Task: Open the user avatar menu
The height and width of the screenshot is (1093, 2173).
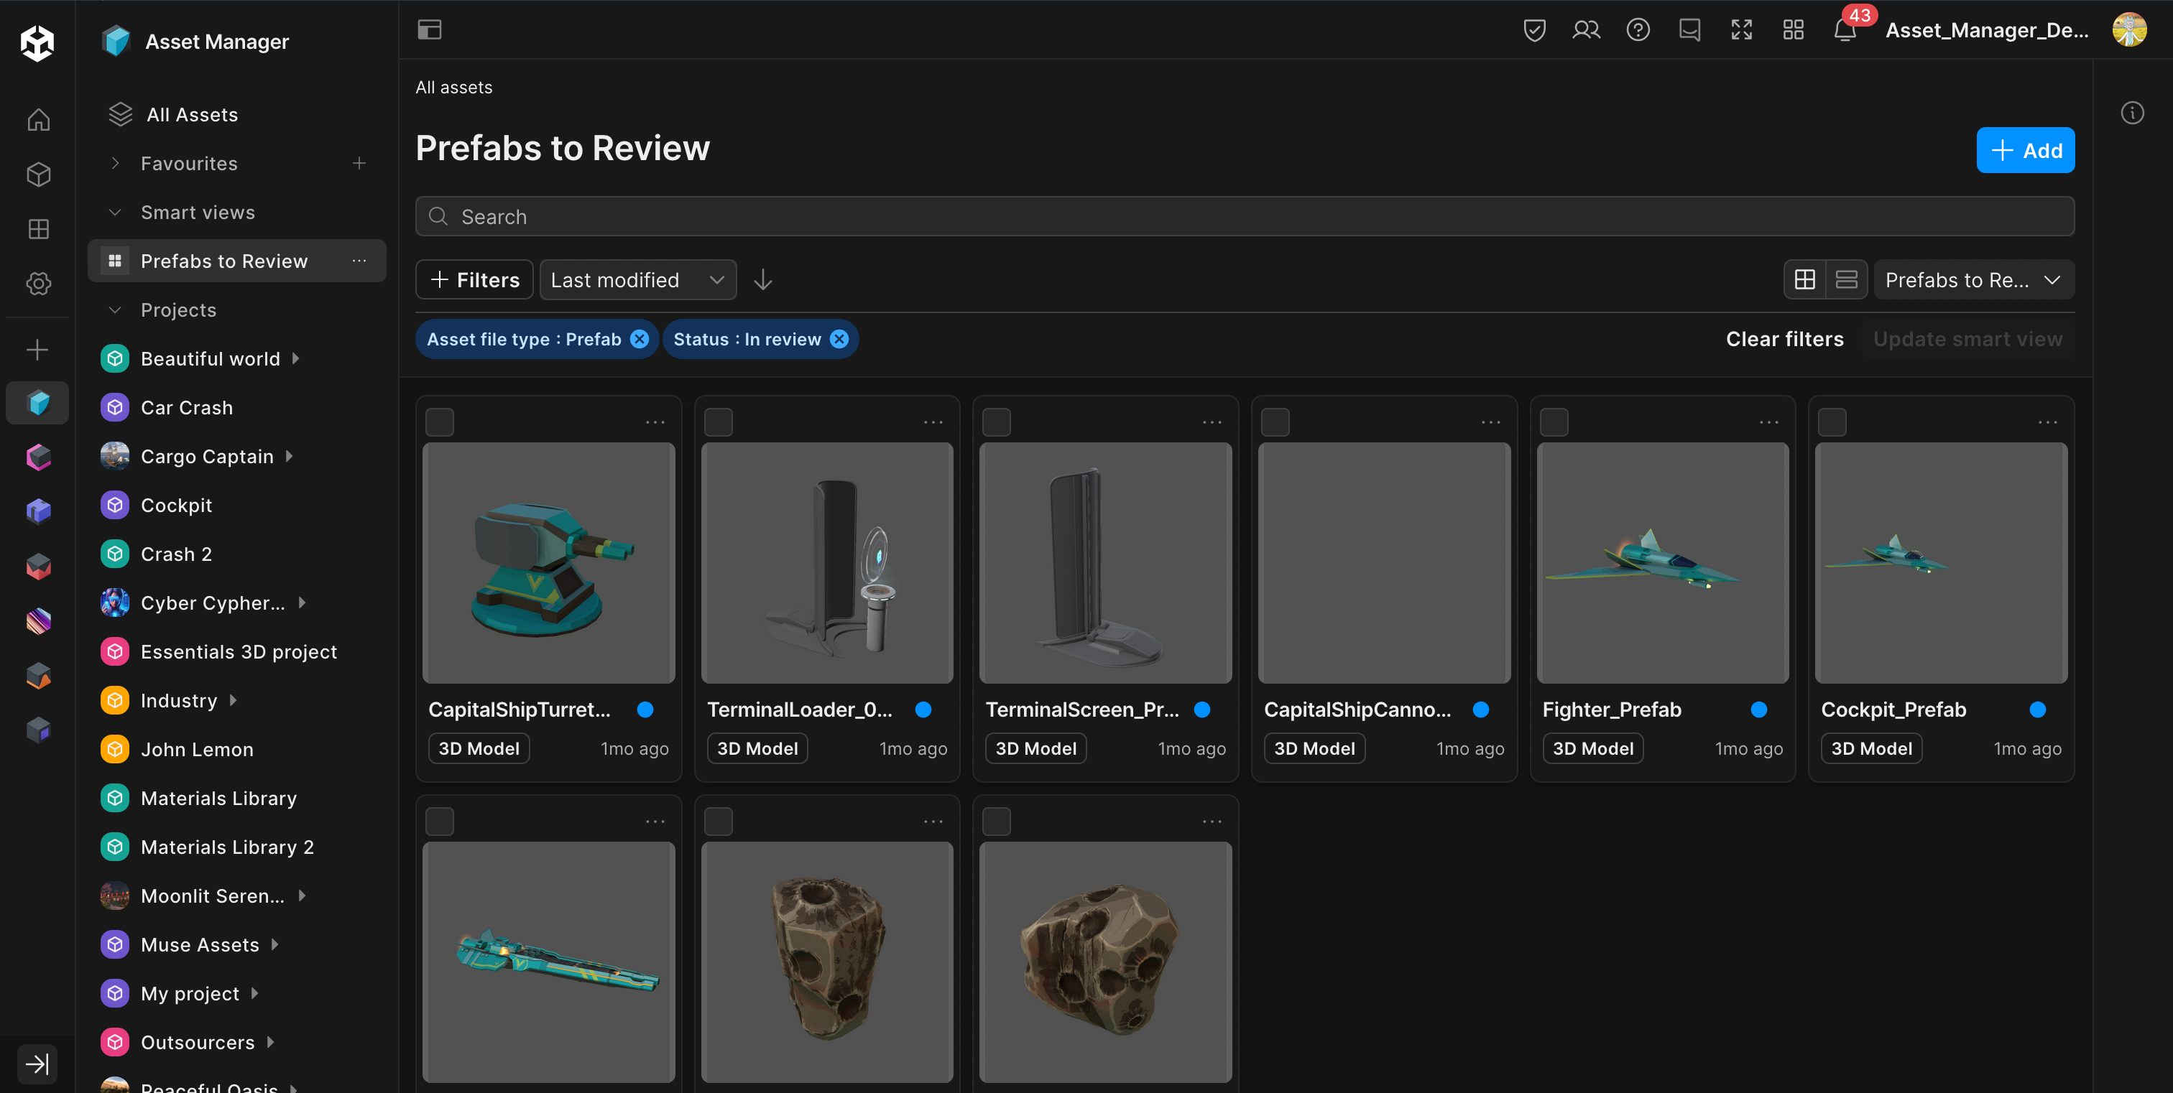Action: click(2129, 29)
